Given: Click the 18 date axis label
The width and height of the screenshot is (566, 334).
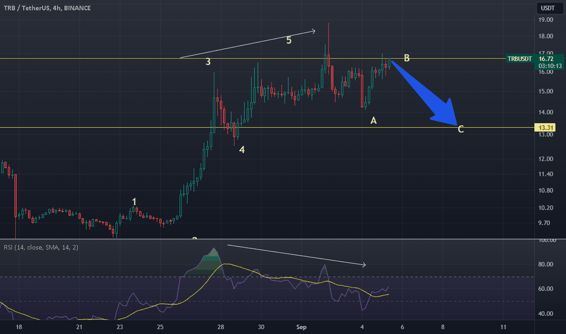Looking at the screenshot, I should (x=19, y=327).
